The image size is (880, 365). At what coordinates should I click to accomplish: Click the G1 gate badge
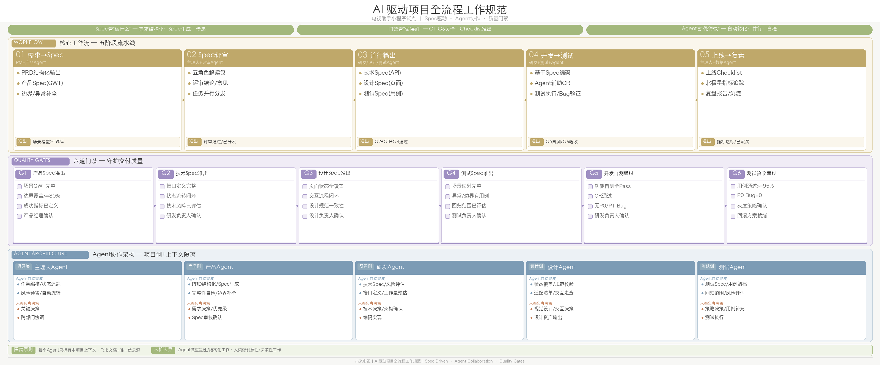point(23,173)
